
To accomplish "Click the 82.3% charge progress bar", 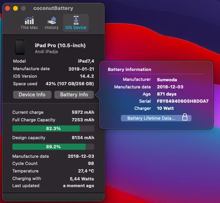I will point(53,128).
